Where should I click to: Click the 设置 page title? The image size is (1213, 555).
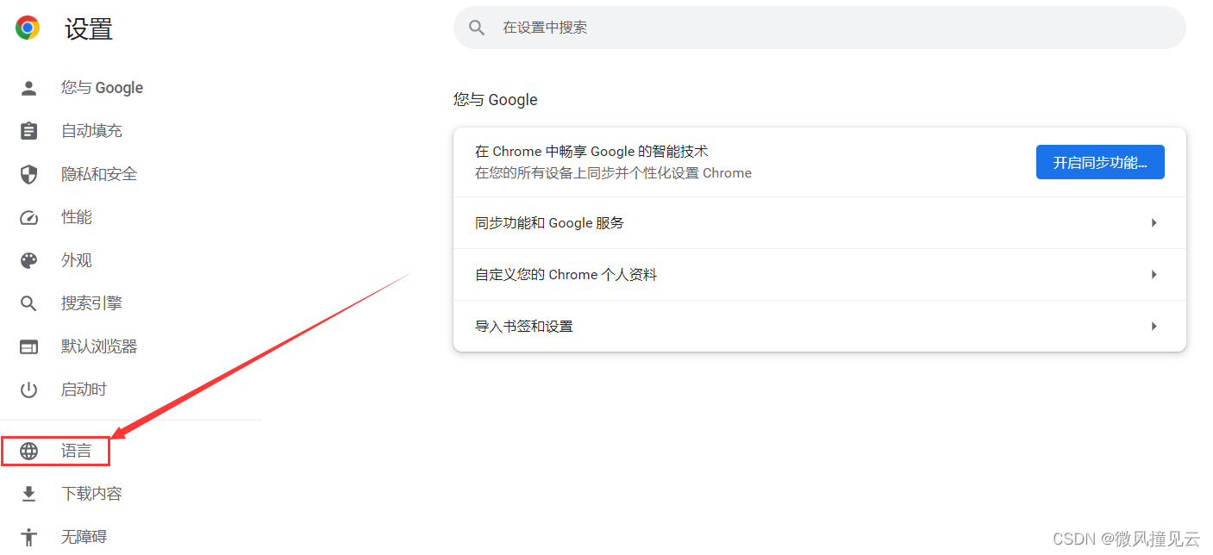click(x=89, y=28)
